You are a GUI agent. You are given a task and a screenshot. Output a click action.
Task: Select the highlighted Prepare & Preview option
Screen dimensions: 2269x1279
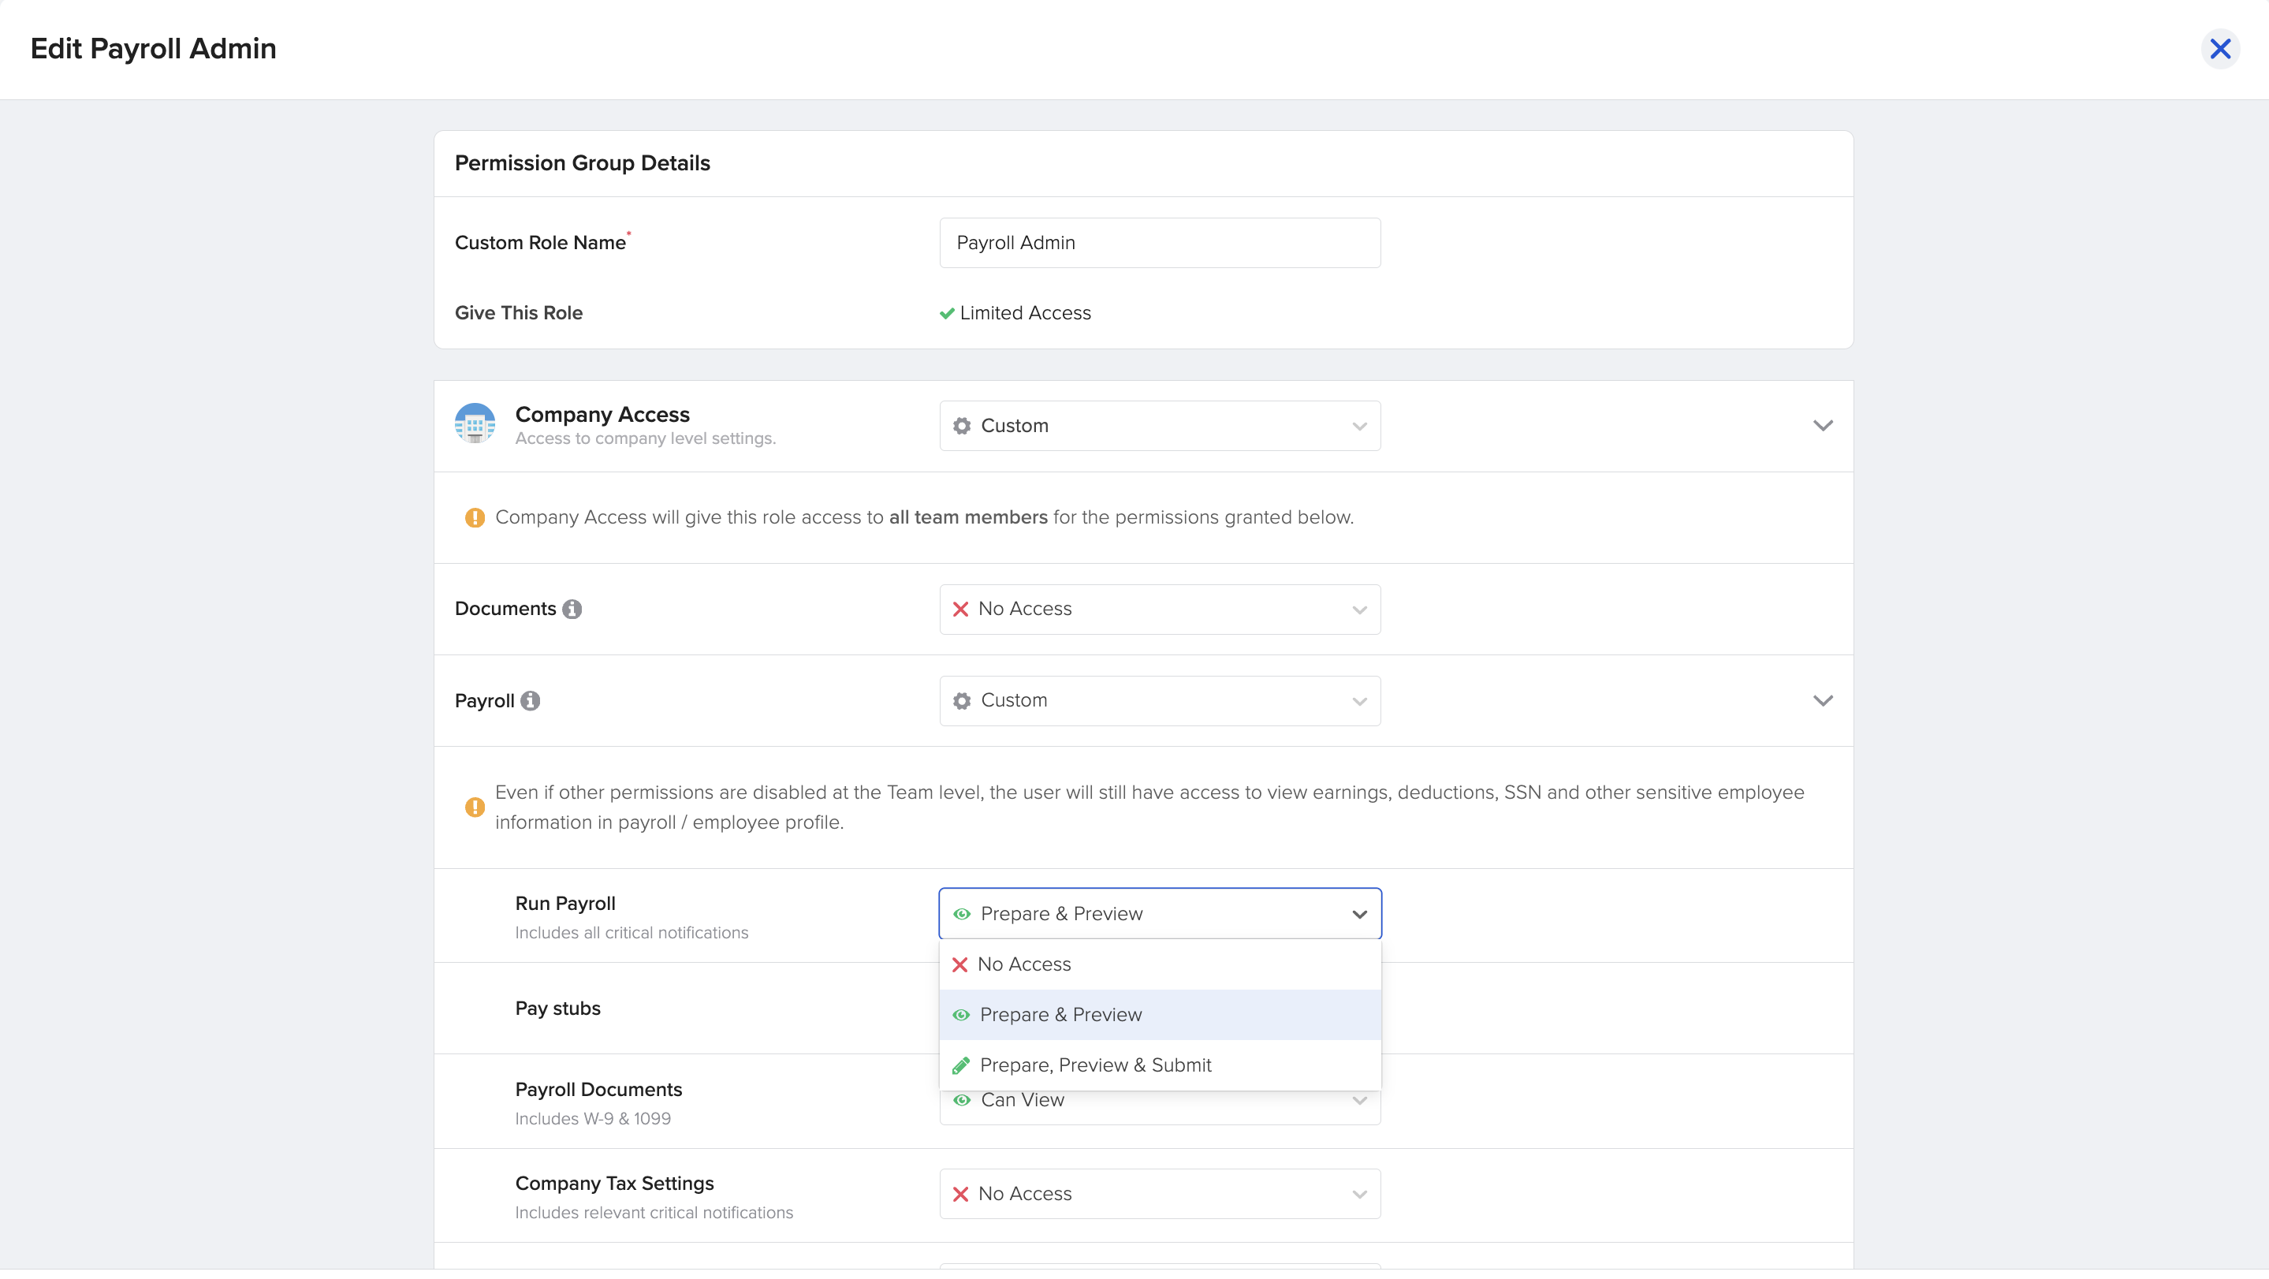click(1060, 1014)
